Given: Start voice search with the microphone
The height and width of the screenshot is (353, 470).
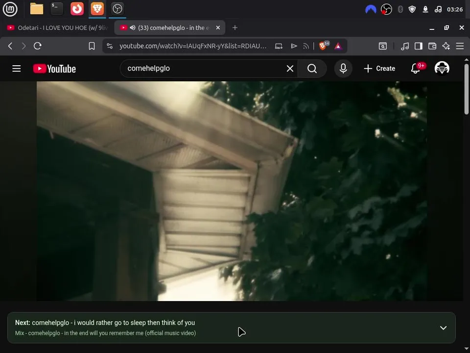Looking at the screenshot, I should point(343,69).
